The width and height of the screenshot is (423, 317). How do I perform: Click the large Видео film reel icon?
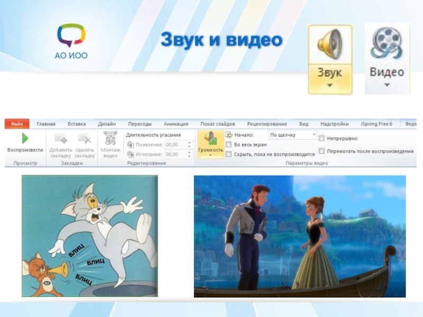(x=387, y=43)
